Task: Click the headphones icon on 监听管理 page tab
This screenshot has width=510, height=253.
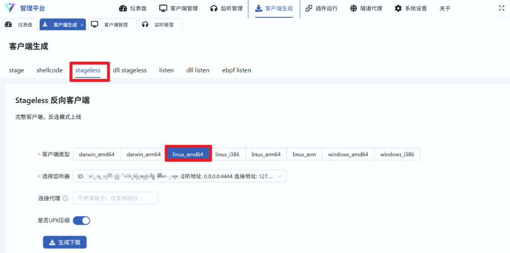Action: pos(145,25)
